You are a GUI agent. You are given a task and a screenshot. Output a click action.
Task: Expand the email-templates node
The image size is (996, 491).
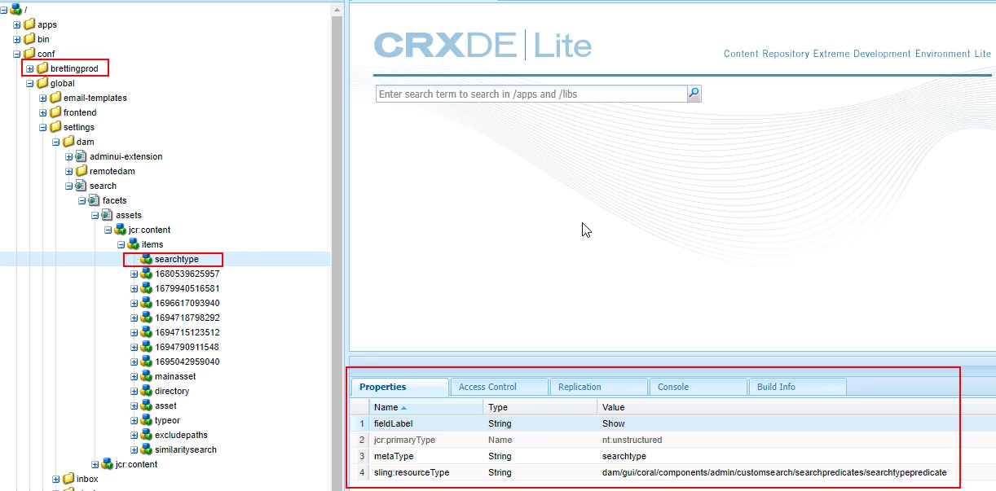coord(43,98)
